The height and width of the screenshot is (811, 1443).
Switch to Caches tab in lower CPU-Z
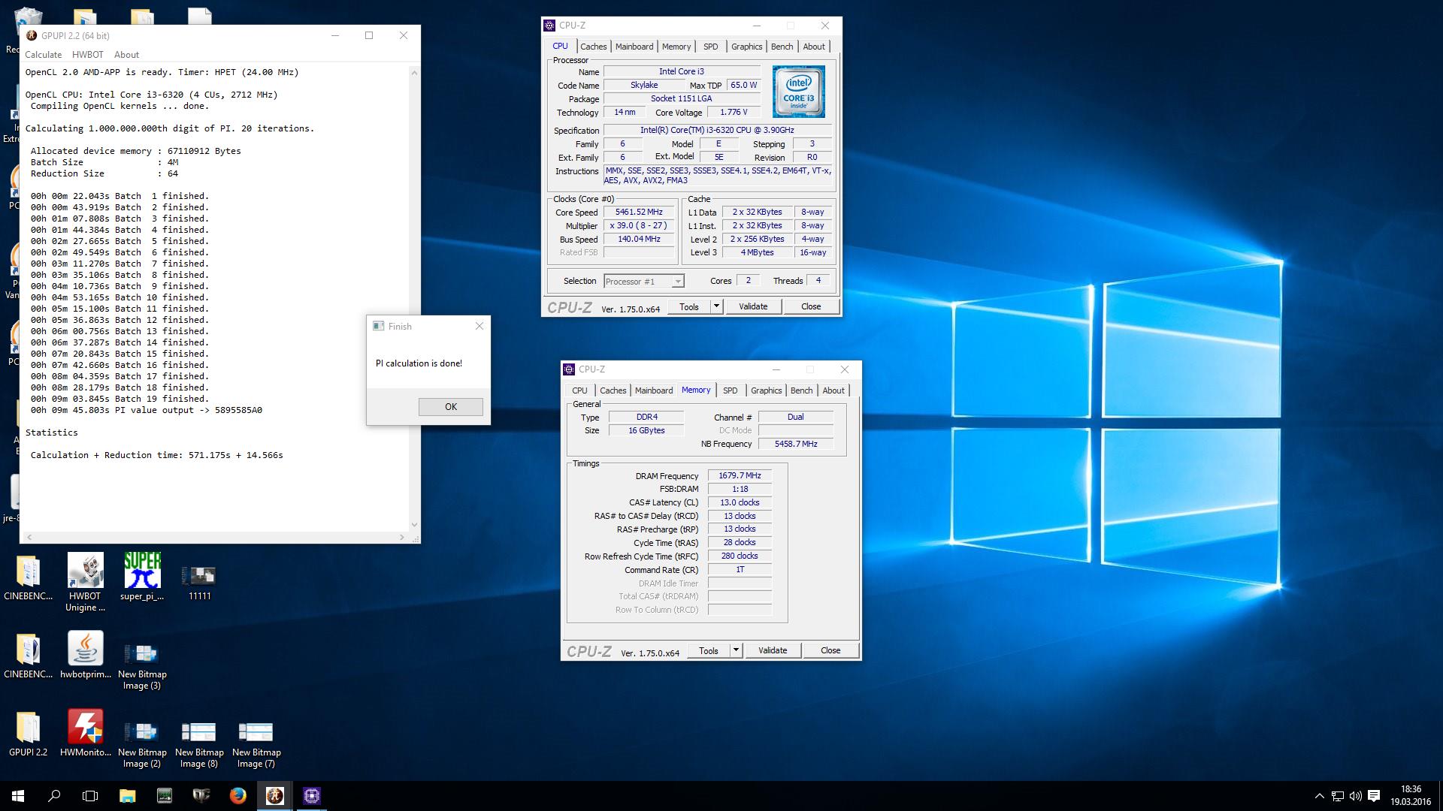pos(613,390)
